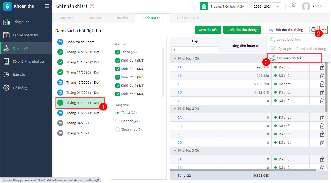The height and width of the screenshot is (183, 331).
Task: Choose Ghi nhận chi trả from the menu
Action: pyautogui.click(x=295, y=58)
